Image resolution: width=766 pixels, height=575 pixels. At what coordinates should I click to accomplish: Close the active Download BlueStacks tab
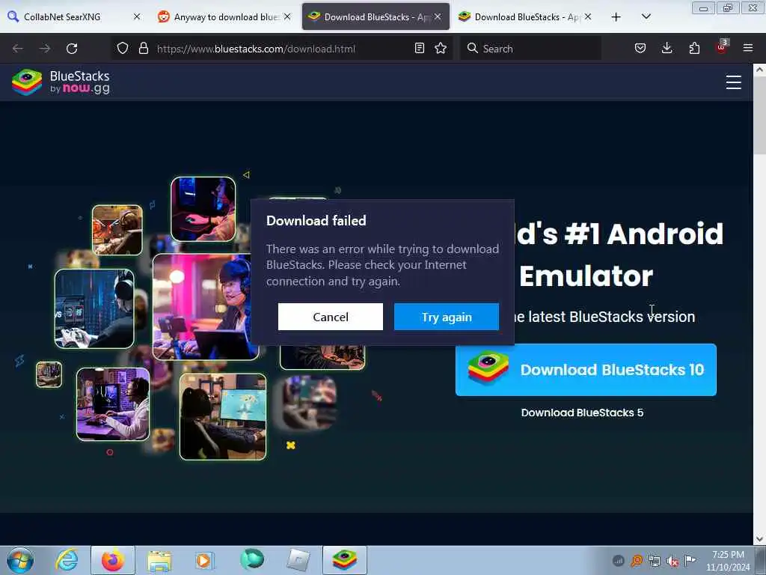pyautogui.click(x=438, y=16)
